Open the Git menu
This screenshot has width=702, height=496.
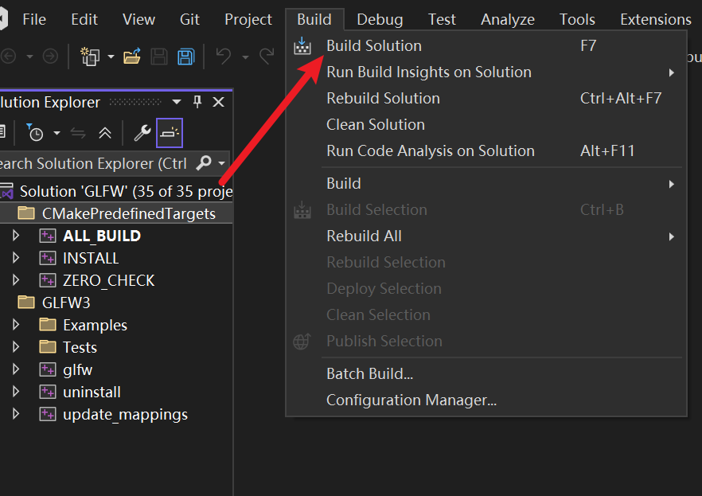[189, 19]
